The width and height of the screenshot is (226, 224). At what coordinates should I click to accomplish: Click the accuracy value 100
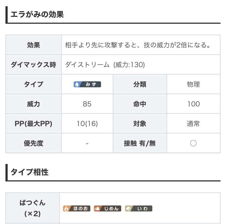pyautogui.click(x=193, y=104)
